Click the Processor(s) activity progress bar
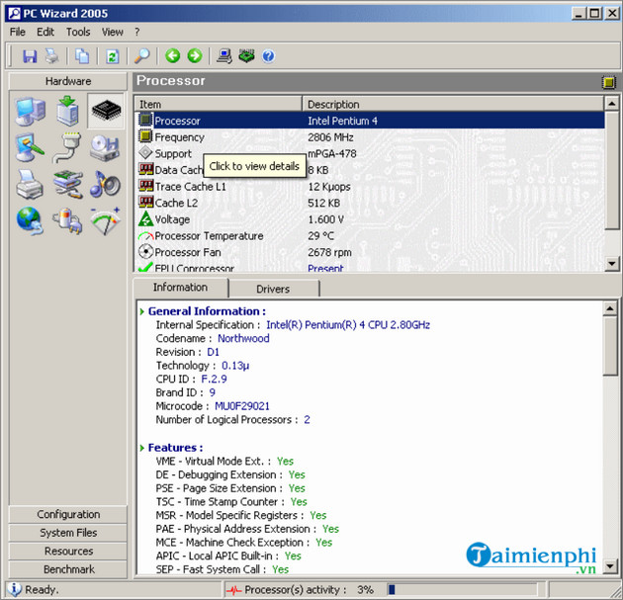This screenshot has width=623, height=600. [463, 590]
